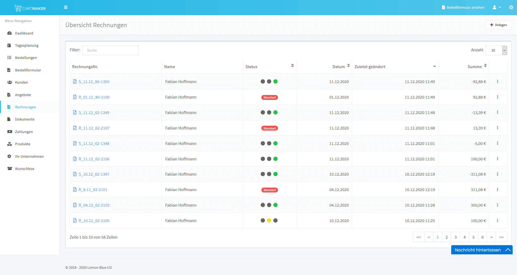
Task: Click the PDF icon beside R_01.12_80-2100
Action: [x=75, y=97]
